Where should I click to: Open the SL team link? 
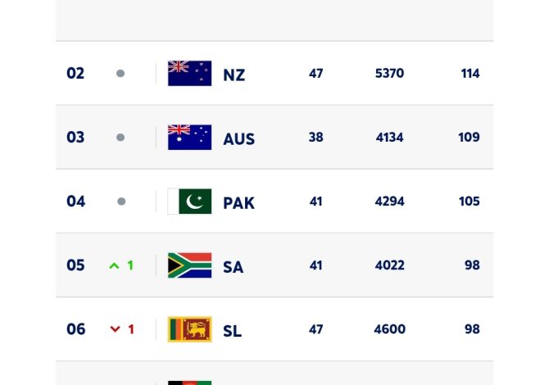pos(232,330)
